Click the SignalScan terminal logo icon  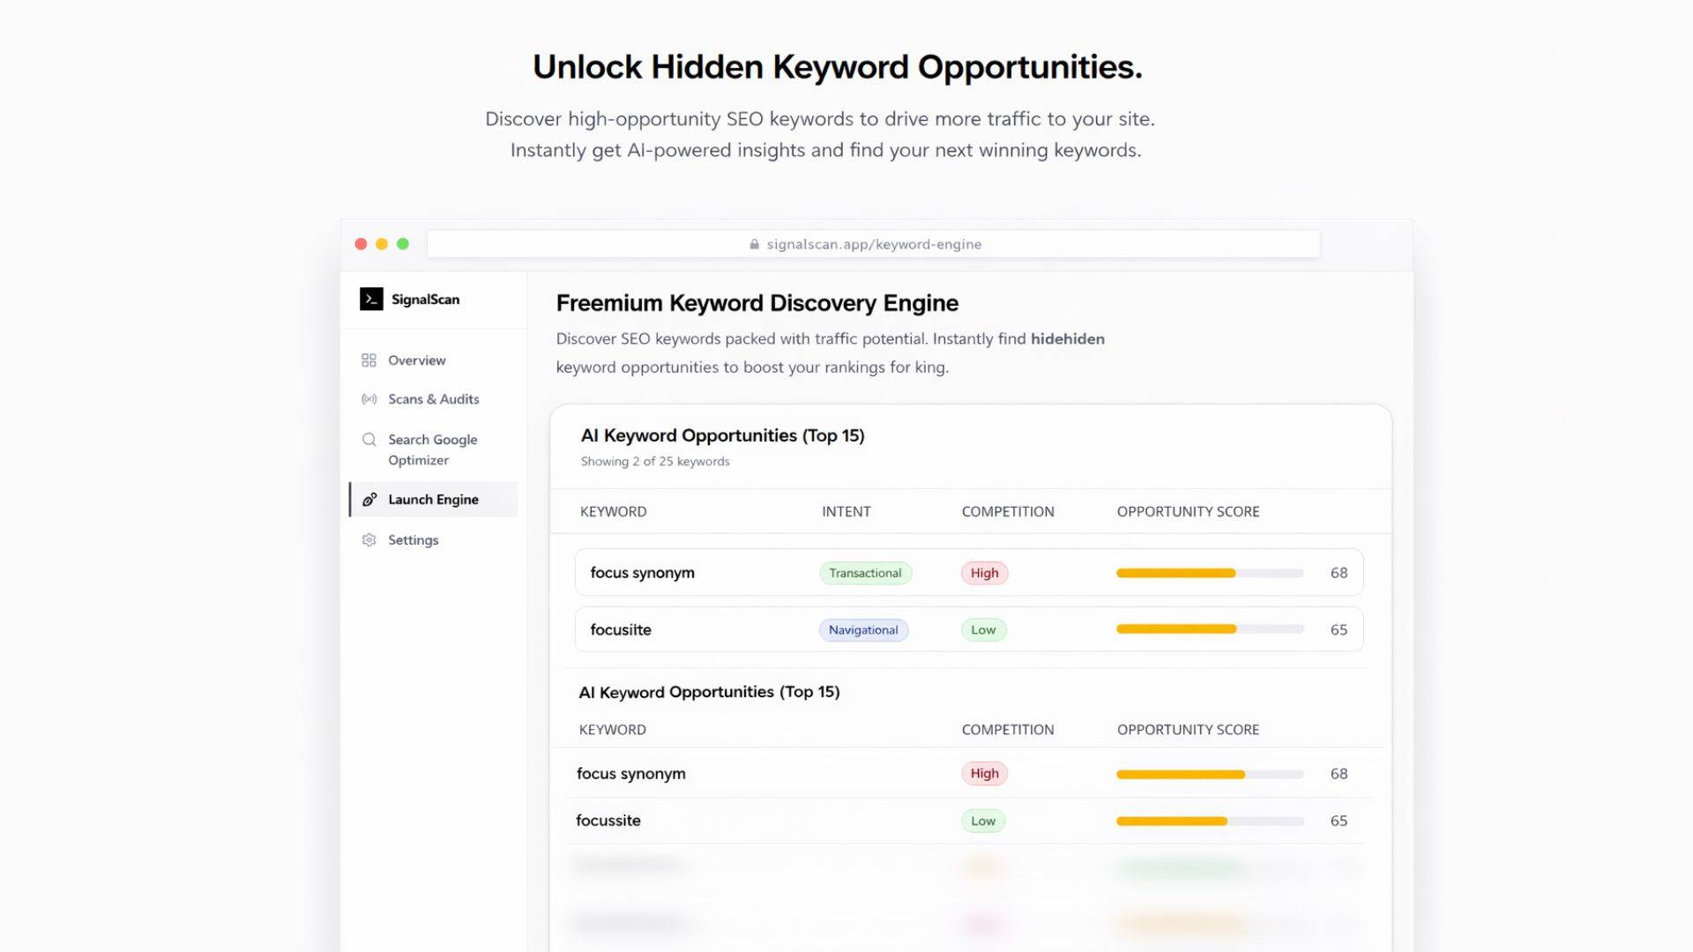click(371, 300)
